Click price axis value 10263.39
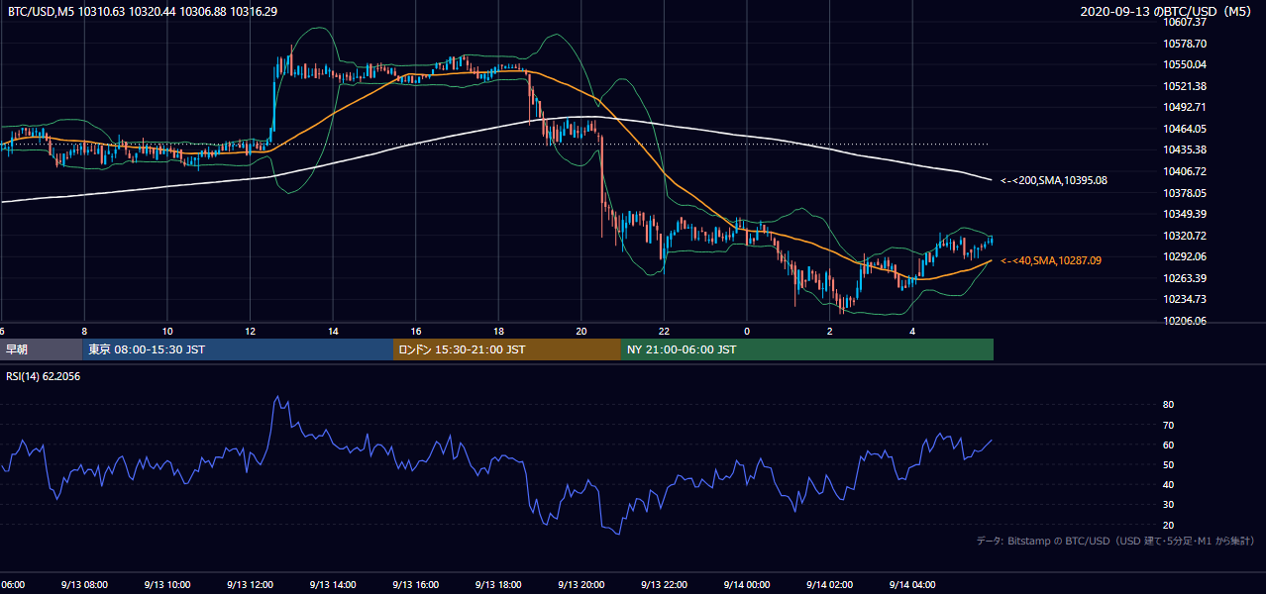This screenshot has width=1266, height=594. tap(1185, 278)
